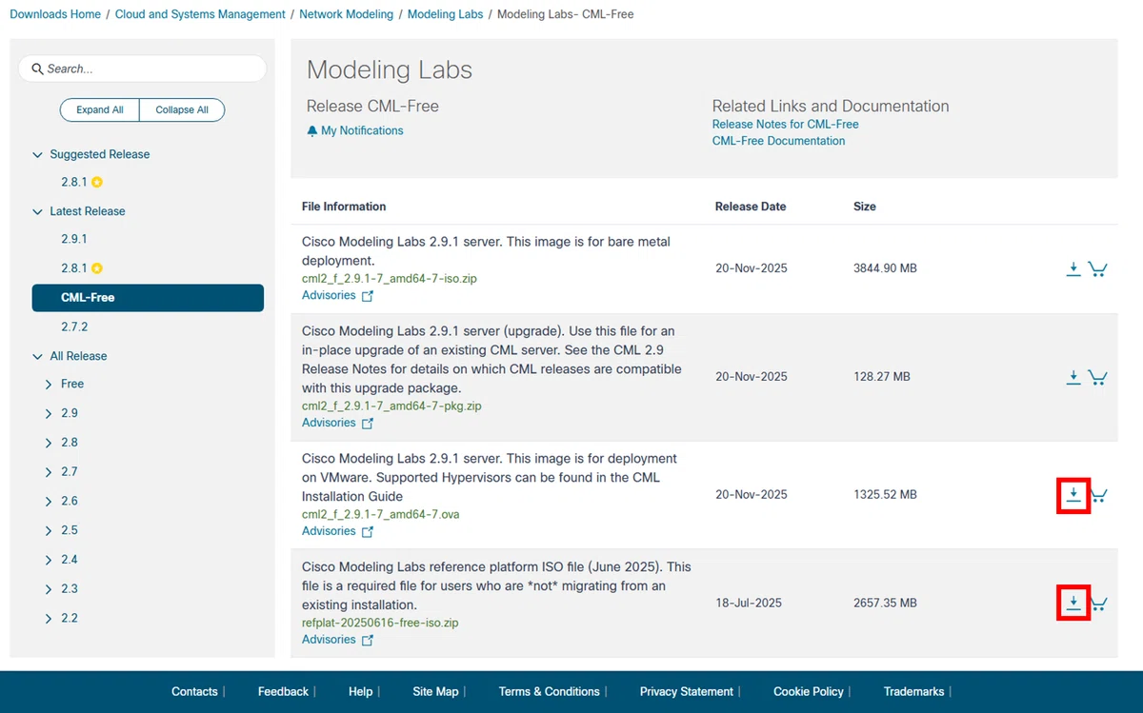
Task: Select release 2.7.2 in the sidebar
Action: (74, 327)
